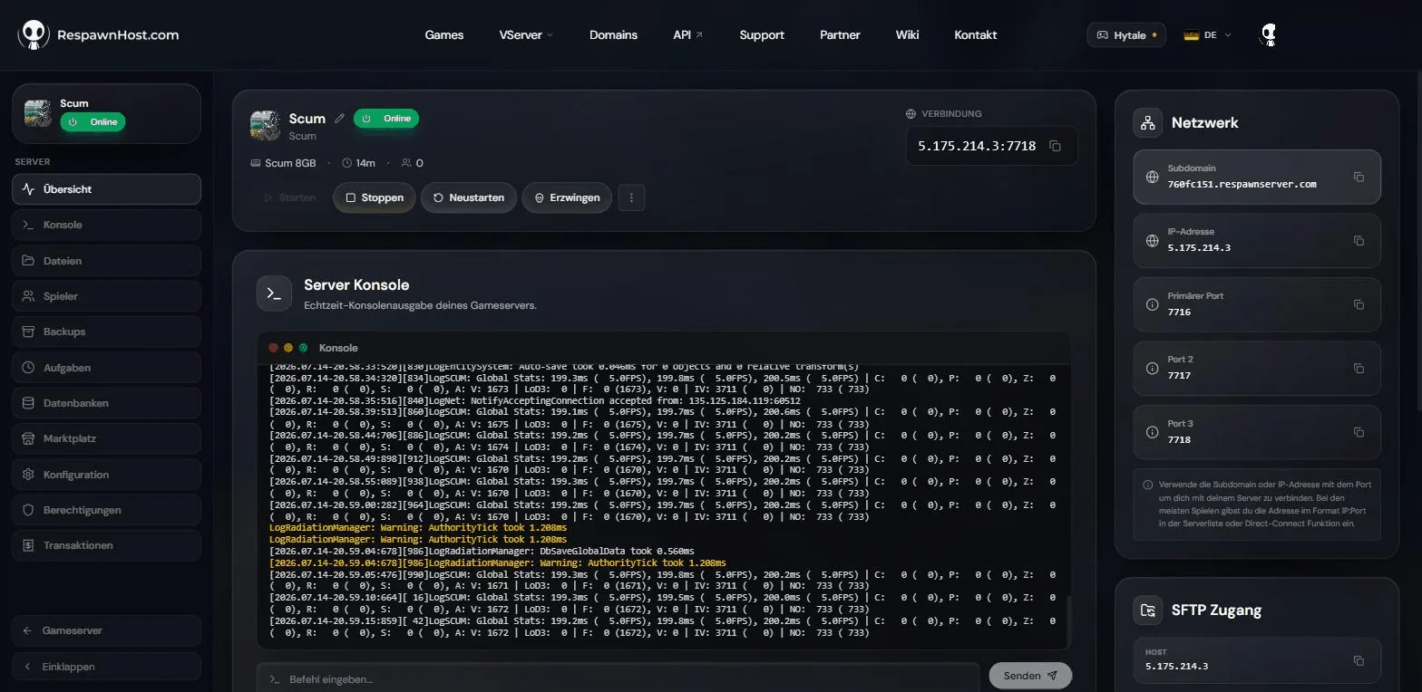Click the DbSaveGlobalData log line
Viewport: 1422px width, 692px height.
[482, 551]
